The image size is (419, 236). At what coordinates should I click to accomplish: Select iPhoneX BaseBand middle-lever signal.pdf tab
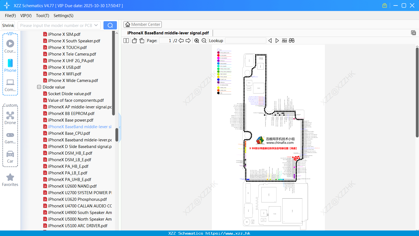pos(168,33)
